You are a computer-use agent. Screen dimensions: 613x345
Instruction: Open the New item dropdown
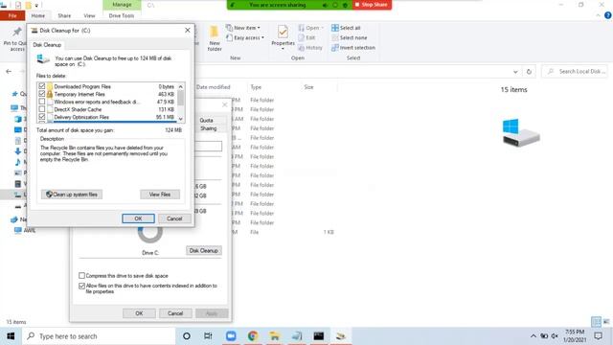[243, 28]
